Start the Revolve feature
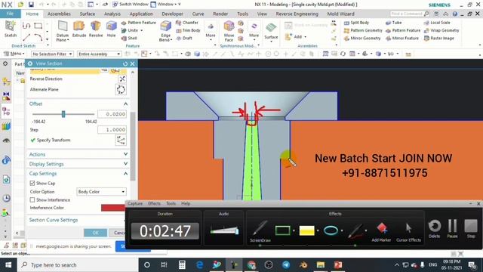This screenshot has width=483, height=272. [x=96, y=29]
